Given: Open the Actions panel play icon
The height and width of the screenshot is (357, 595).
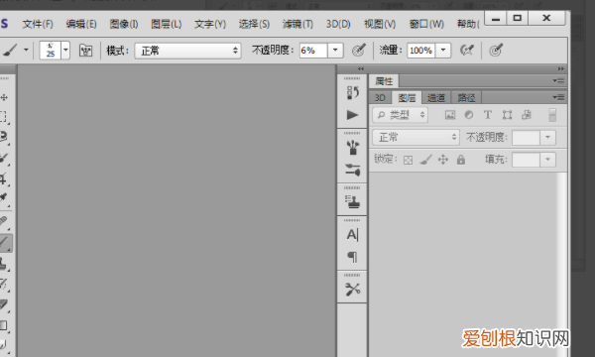Looking at the screenshot, I should [352, 115].
